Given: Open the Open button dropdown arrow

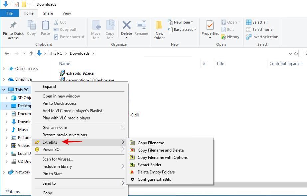Looking at the screenshot, I should [239, 22].
